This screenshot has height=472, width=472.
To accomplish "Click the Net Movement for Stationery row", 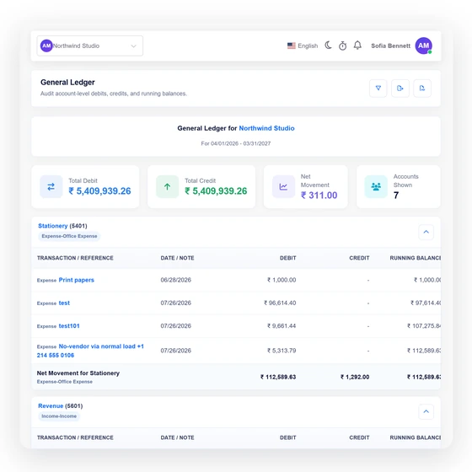I will click(x=236, y=377).
